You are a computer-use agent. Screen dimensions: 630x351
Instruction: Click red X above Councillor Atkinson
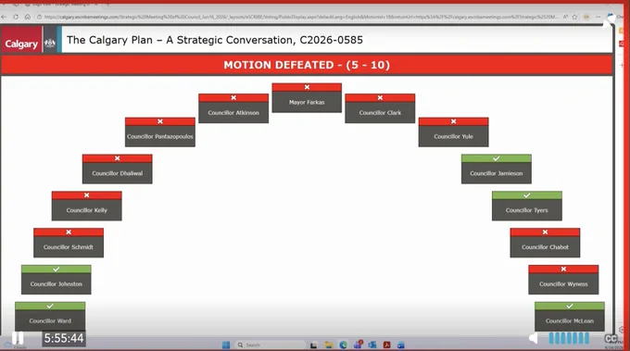click(x=233, y=97)
